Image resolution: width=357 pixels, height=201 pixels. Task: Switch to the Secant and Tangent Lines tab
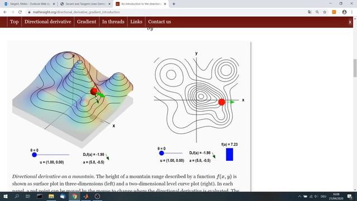click(x=85, y=4)
